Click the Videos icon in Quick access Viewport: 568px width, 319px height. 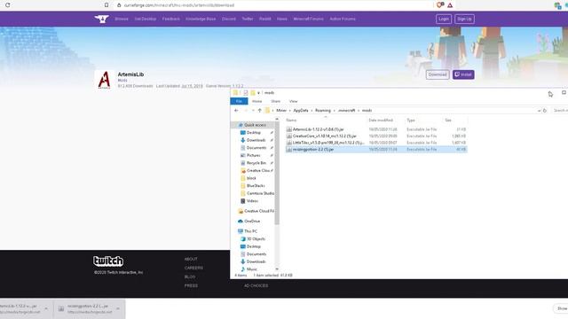click(x=242, y=201)
